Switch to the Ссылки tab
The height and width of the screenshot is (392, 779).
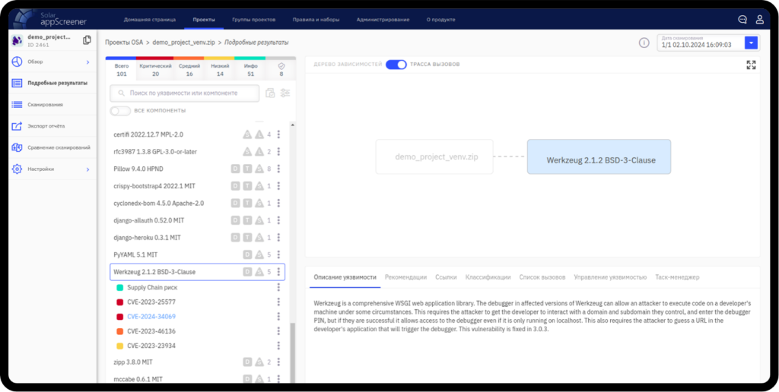(446, 277)
